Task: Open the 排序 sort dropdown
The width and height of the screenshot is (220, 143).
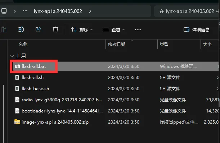Action: [x=82, y=29]
